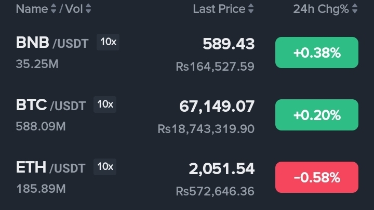Tap BNB rupee price Rs164,527.59
This screenshot has width=374, height=210.
pyautogui.click(x=215, y=67)
